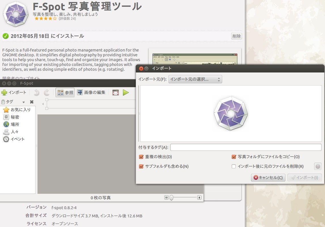The image size is (325, 227).
Task: Click the f-spot 0.8.2-4 version text
Action: coord(64,208)
